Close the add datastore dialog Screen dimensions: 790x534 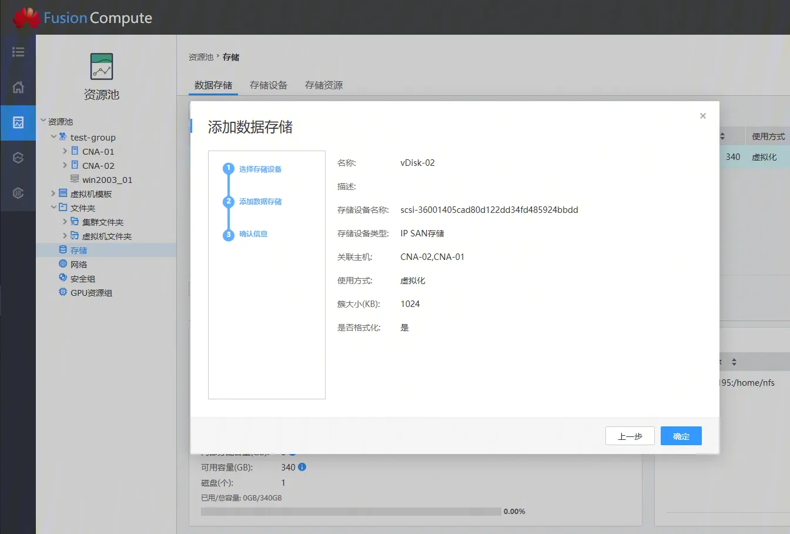[702, 116]
